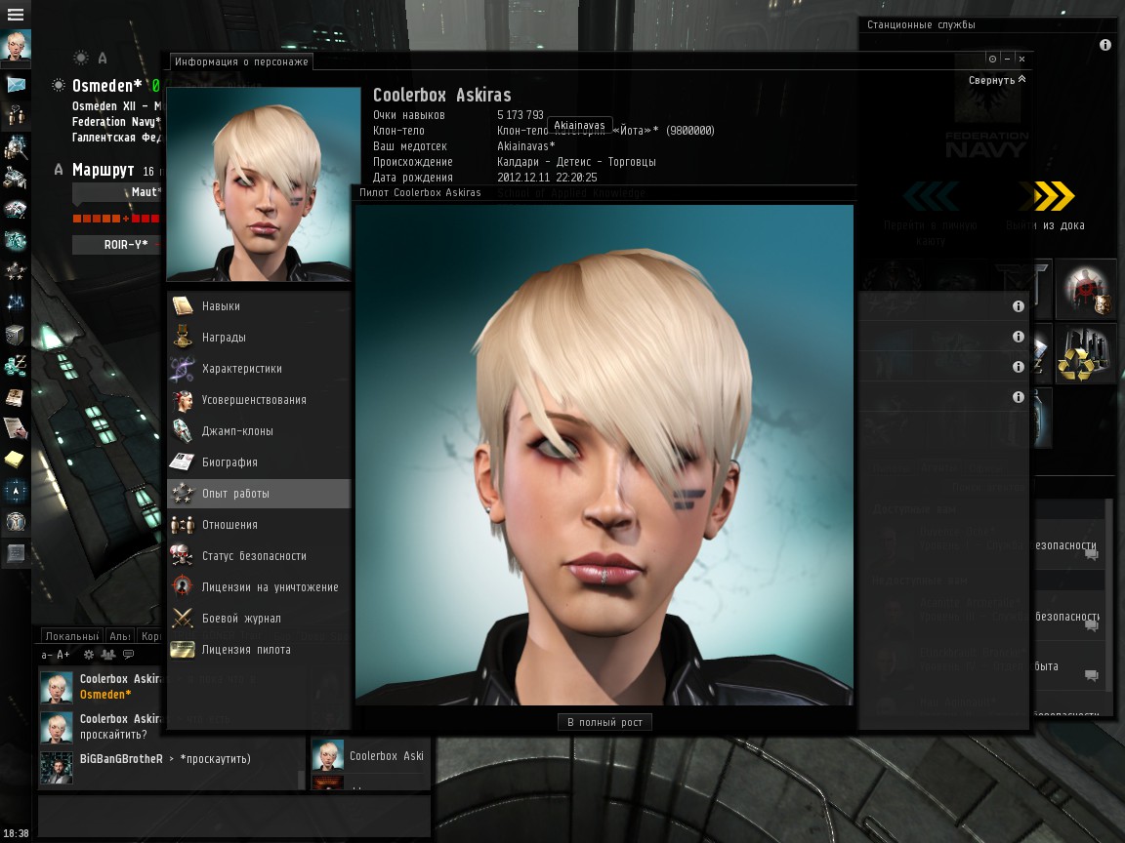
Task: Open Лицензия пилота section
Action: (x=259, y=650)
